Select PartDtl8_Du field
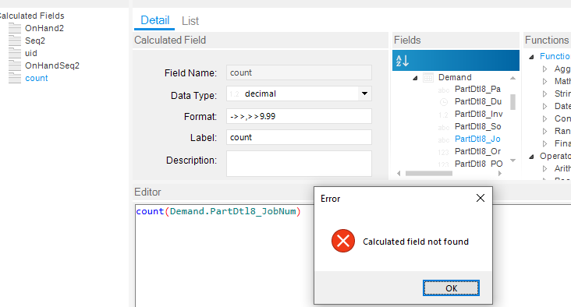Screen dimensions: 571x307 pyautogui.click(x=477, y=101)
